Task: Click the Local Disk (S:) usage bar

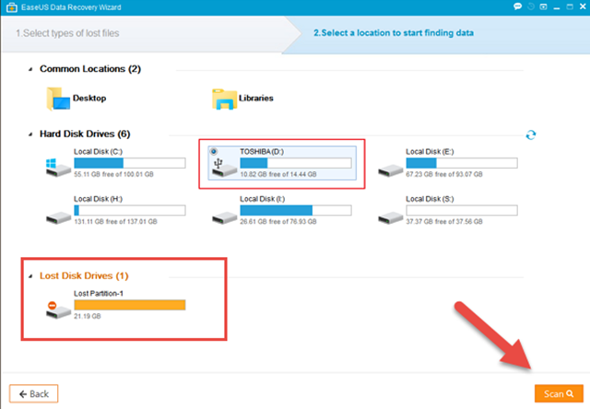Action: pos(462,210)
